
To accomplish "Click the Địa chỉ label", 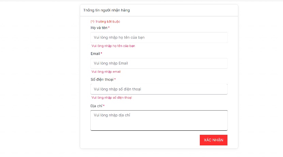I will (x=96, y=106).
